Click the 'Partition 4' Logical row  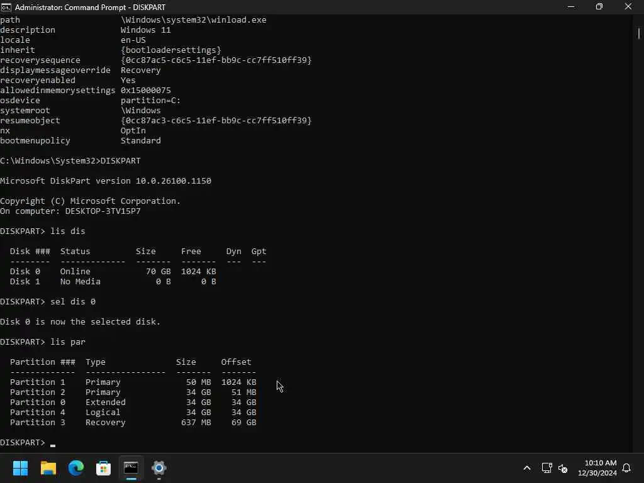[x=133, y=413]
